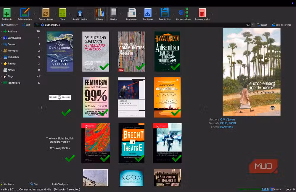Select Routledge Handbook of Linguistic Anthropology
Screen dimensions: 296x192
[x=96, y=143]
